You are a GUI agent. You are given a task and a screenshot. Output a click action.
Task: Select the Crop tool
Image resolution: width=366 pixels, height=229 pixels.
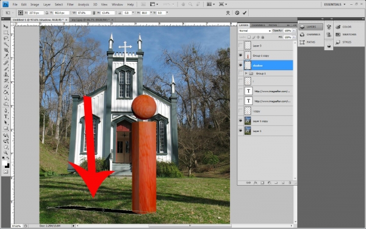(5, 50)
